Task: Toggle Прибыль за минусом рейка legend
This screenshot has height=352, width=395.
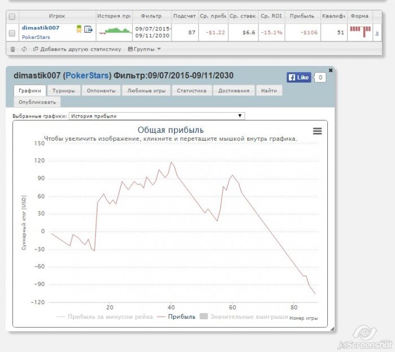Action: tap(105, 317)
